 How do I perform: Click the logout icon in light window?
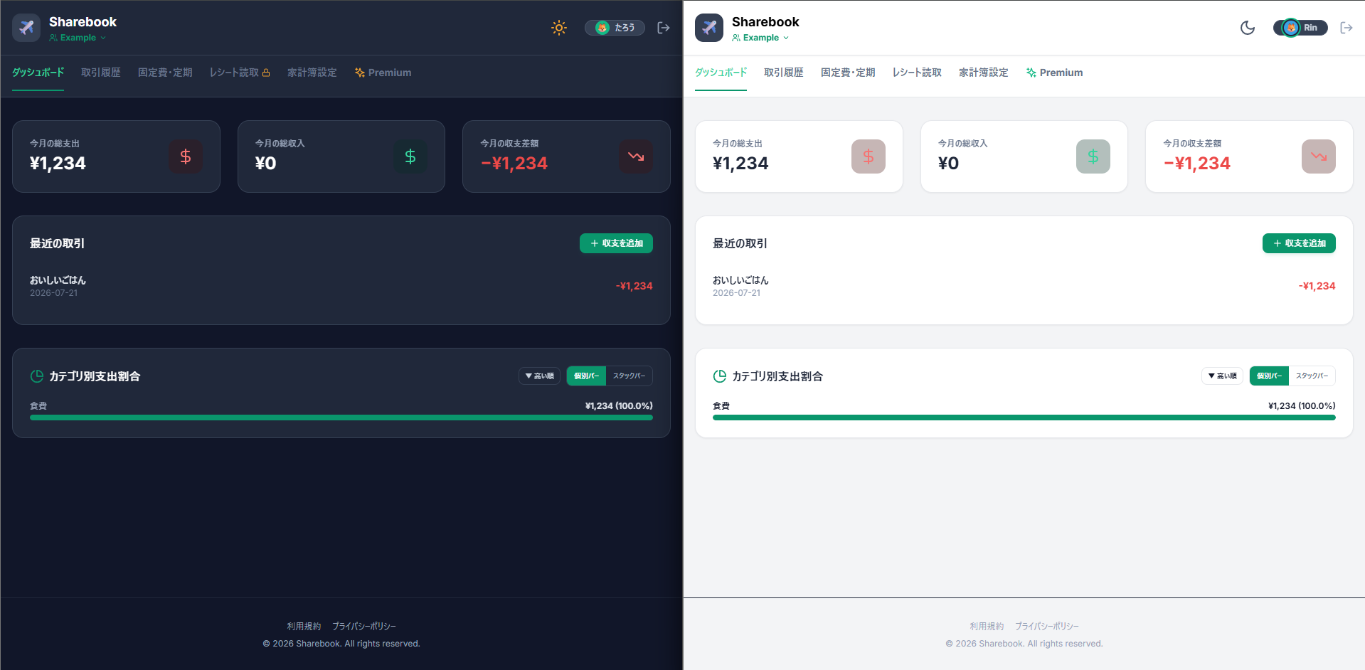[x=1347, y=28]
